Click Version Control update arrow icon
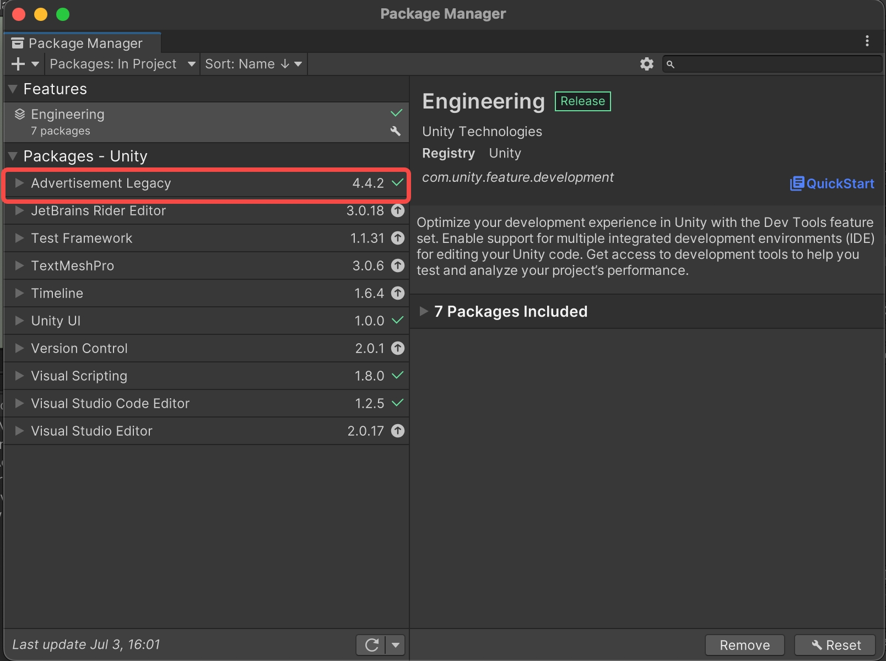886x661 pixels. pyautogui.click(x=398, y=348)
